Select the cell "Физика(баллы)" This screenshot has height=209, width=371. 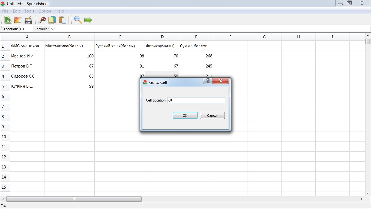click(x=162, y=46)
